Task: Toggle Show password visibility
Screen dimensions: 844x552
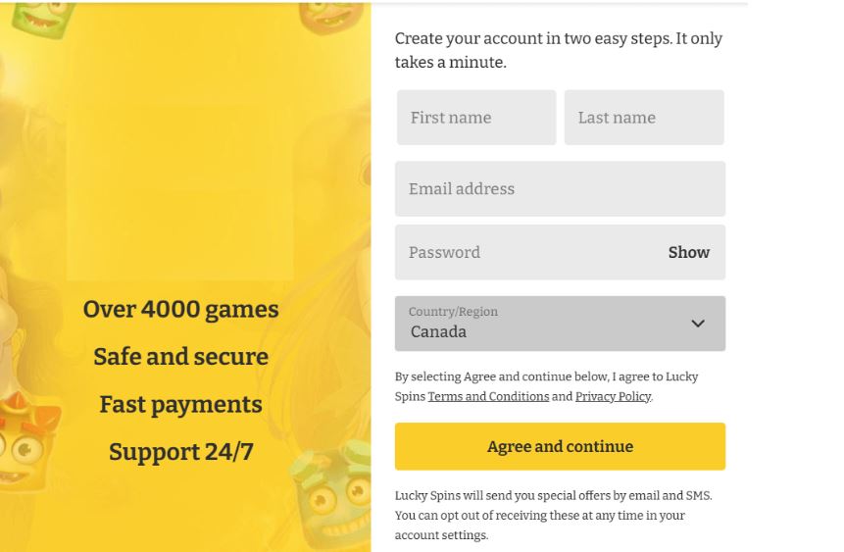Action: pyautogui.click(x=688, y=252)
